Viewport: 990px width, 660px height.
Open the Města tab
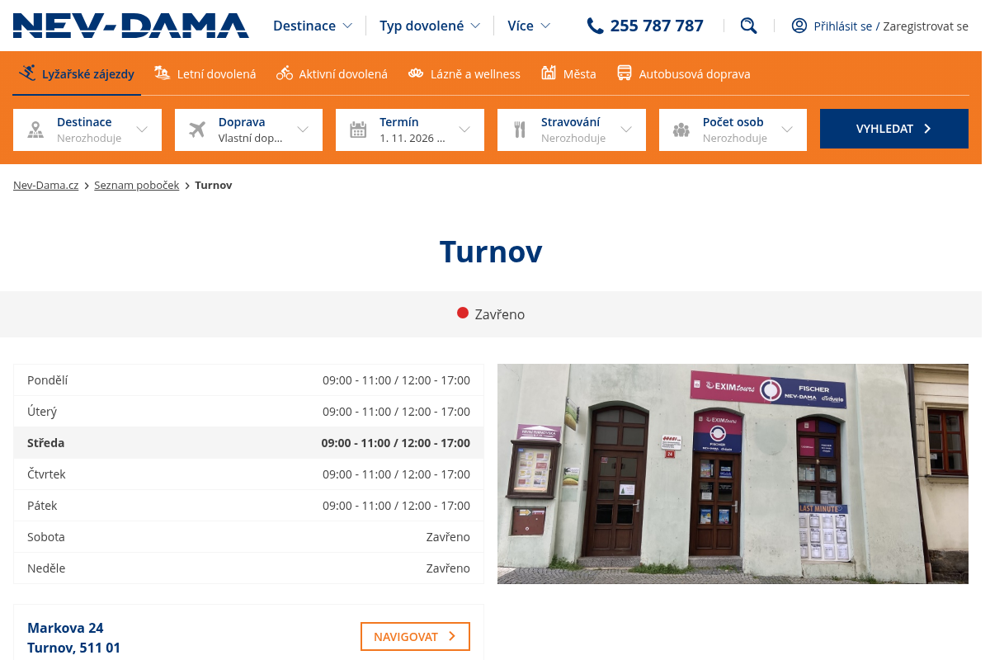coord(568,73)
